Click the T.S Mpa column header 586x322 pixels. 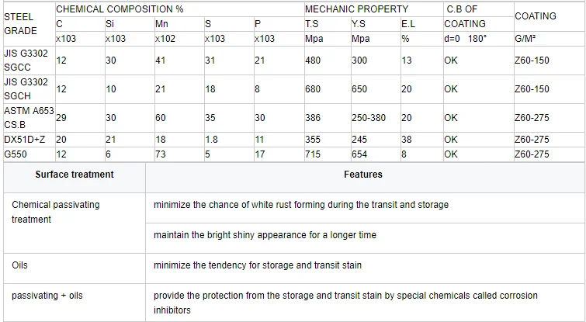(x=311, y=31)
